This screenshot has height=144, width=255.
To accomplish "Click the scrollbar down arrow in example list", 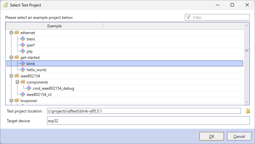I will [x=247, y=102].
